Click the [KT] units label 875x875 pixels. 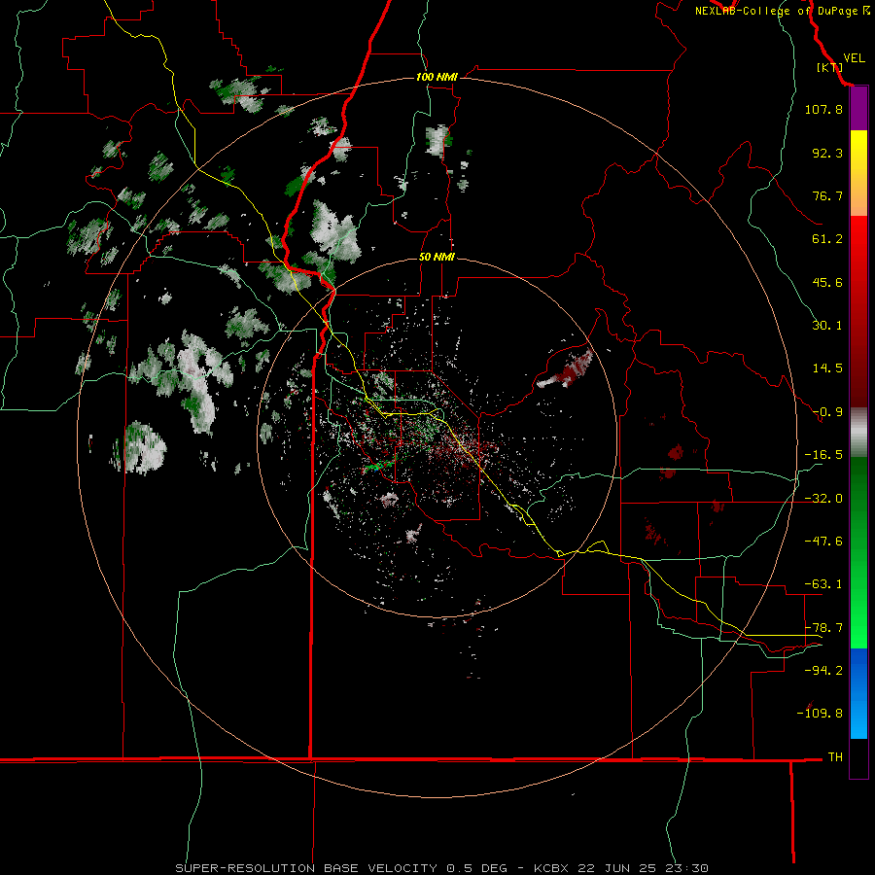click(x=829, y=67)
